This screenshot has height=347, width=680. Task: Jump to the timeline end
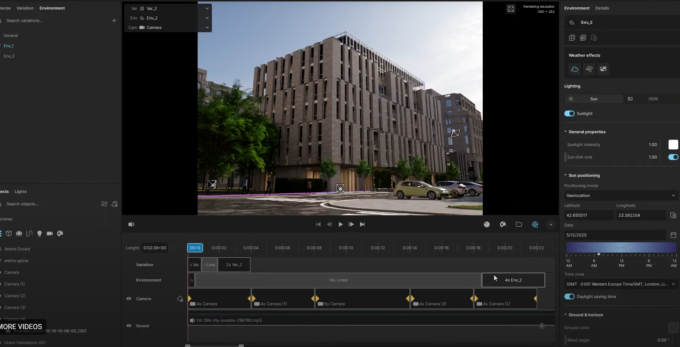(x=362, y=224)
